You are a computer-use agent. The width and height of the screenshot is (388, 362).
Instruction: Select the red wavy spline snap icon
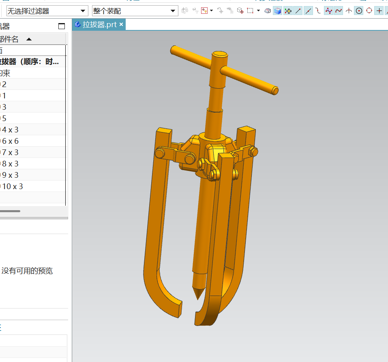[x=338, y=11]
